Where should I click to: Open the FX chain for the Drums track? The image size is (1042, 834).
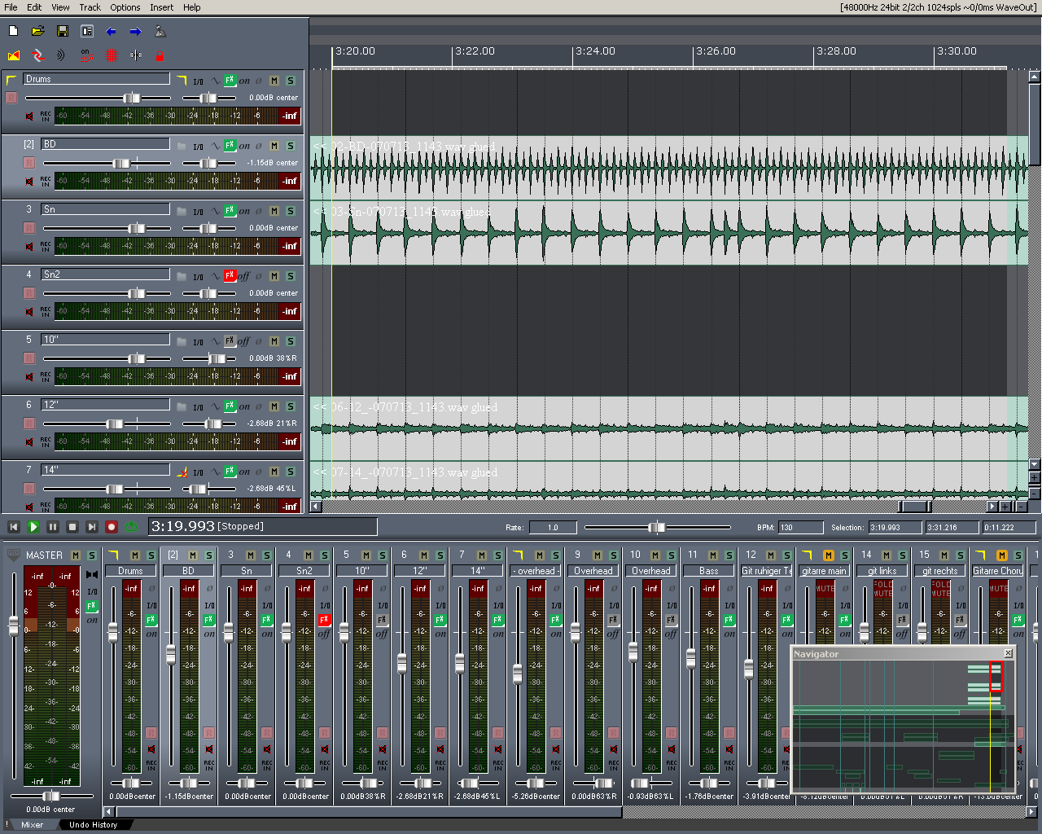click(x=230, y=80)
